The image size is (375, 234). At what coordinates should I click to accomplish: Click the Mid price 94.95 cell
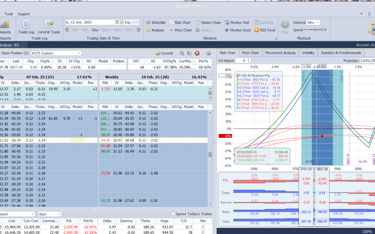click(106, 140)
